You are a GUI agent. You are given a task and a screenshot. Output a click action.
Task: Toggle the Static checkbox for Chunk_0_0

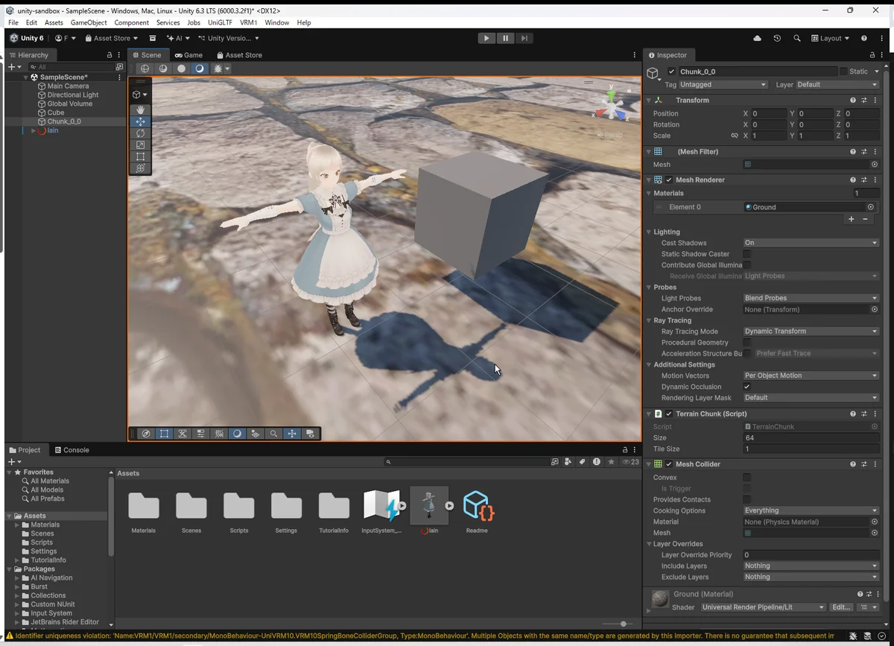coord(843,72)
